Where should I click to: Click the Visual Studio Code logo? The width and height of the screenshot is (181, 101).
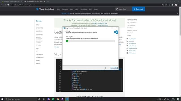coord(45,9)
